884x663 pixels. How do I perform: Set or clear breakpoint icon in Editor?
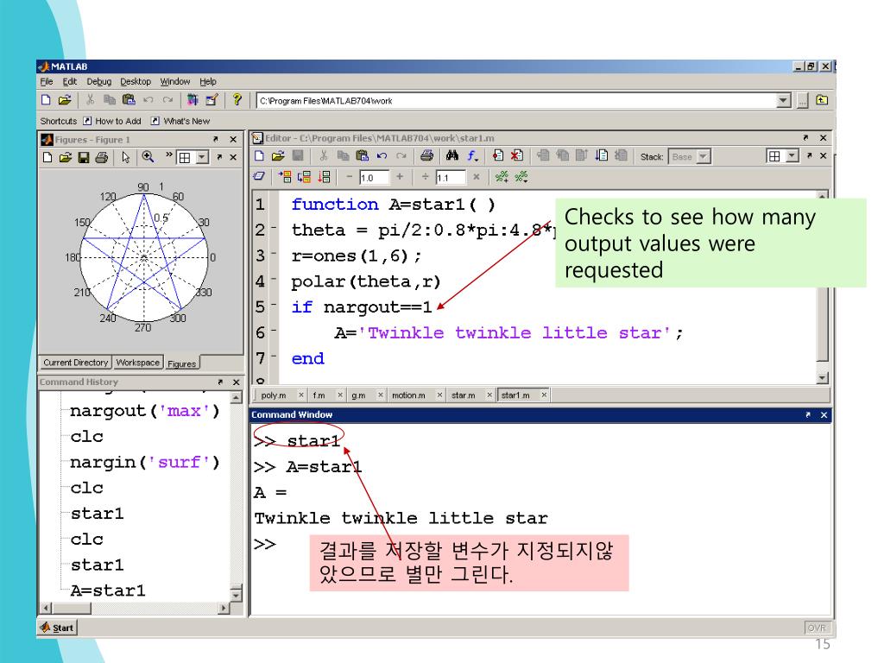(x=498, y=155)
